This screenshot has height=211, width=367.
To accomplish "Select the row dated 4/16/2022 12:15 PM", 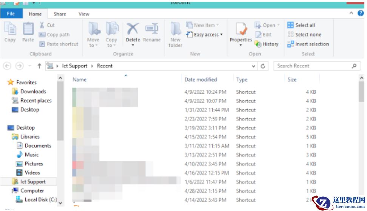I will coord(194,173).
